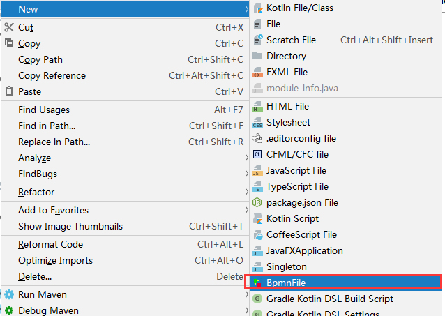Viewport: 445px width, 316px height.
Task: Select Copy Path from context menu
Action: pos(125,59)
